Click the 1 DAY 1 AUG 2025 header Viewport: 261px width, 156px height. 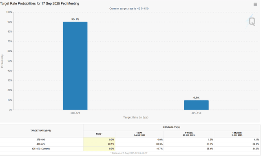coord(139,134)
